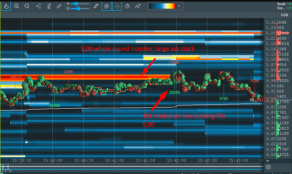Image resolution: width=292 pixels, height=174 pixels.
Task: Expand the chevron below the price column
Action: click(268, 161)
